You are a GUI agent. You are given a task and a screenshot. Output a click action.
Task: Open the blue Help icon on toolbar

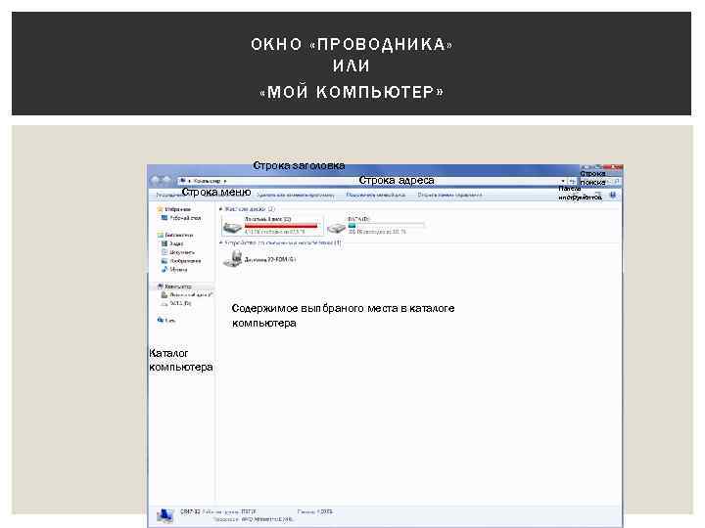point(612,196)
